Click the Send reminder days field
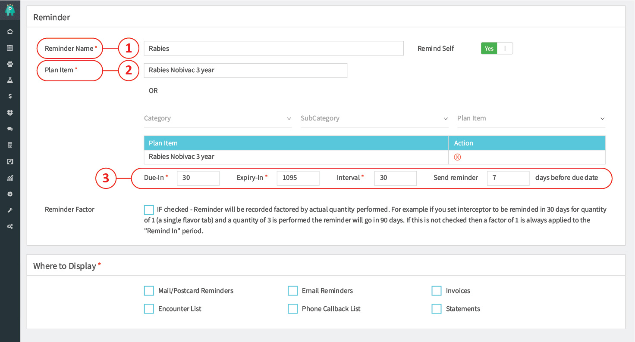The height and width of the screenshot is (342, 635). 508,178
